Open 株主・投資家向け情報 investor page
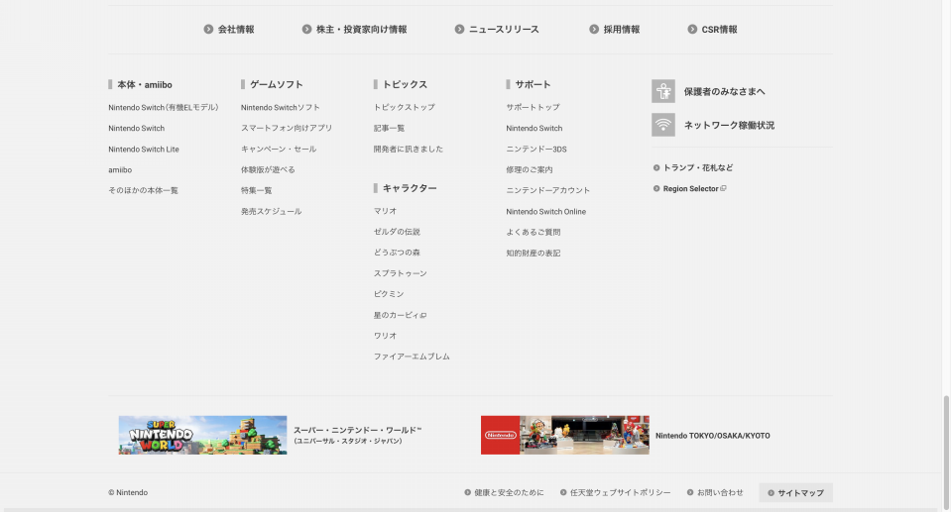 tap(362, 29)
